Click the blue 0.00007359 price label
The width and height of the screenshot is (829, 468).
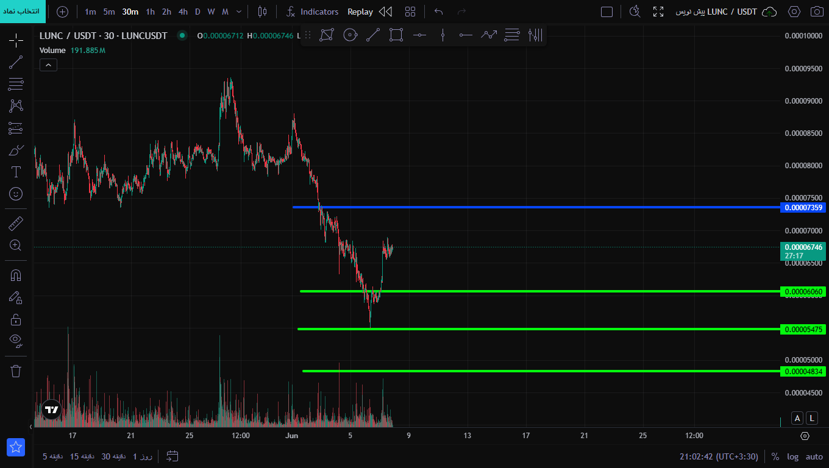tap(803, 208)
